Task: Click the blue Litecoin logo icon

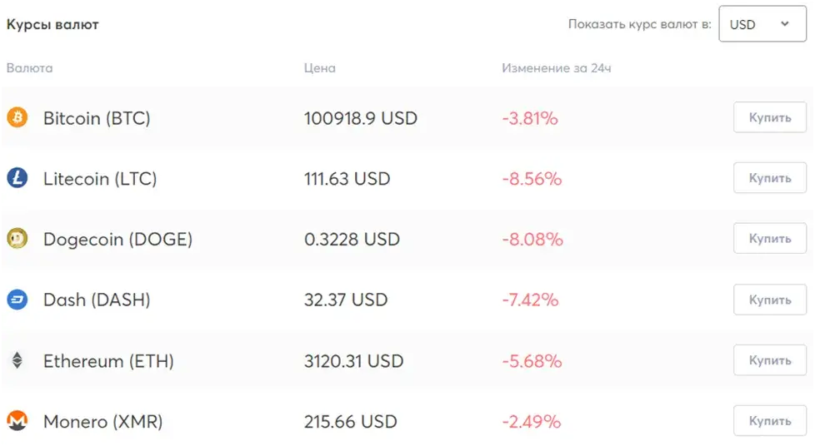Action: 17,178
